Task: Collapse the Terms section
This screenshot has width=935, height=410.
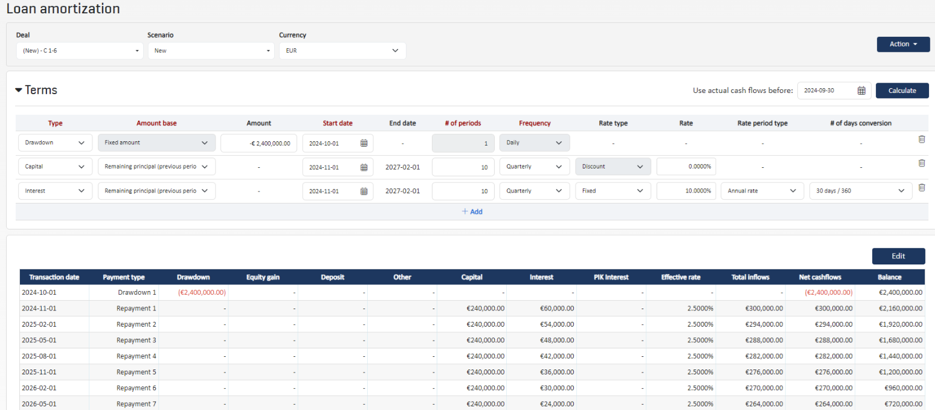Action: (19, 90)
